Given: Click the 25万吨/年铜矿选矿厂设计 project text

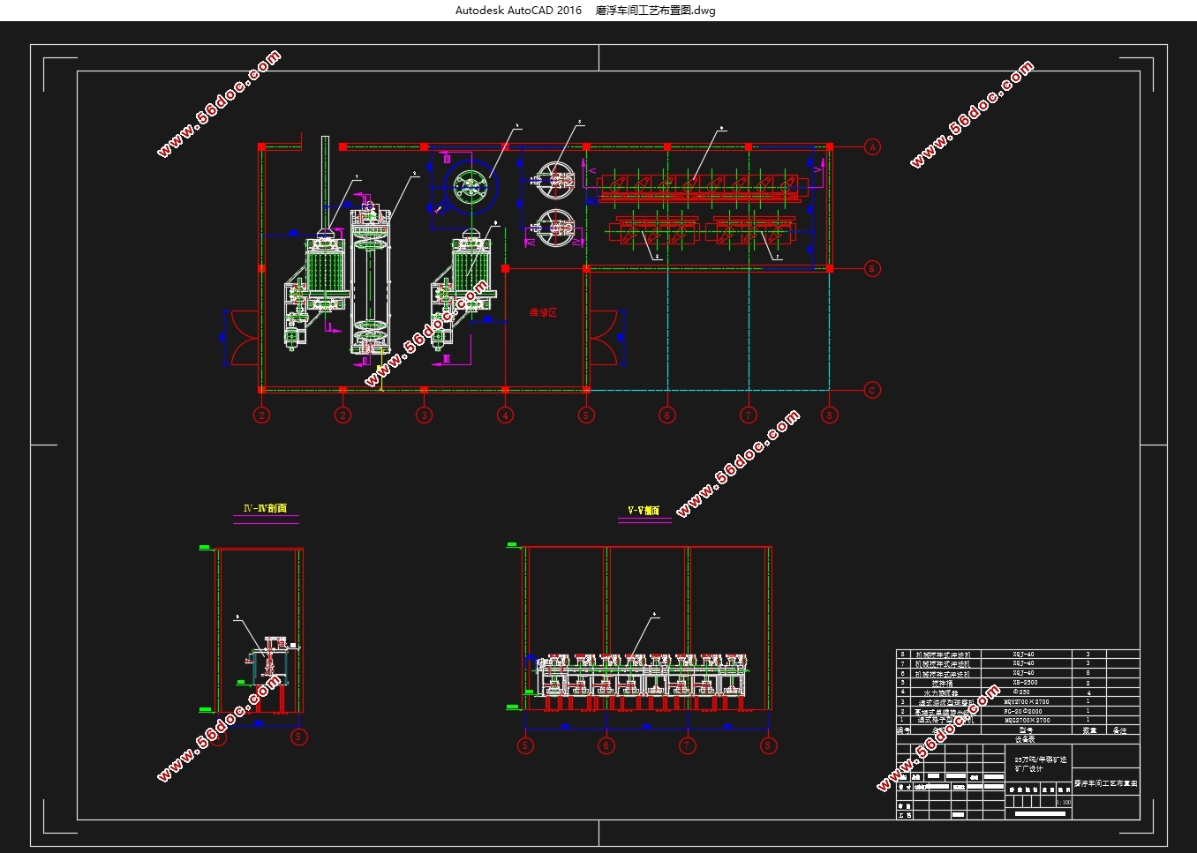Looking at the screenshot, I should (1040, 764).
